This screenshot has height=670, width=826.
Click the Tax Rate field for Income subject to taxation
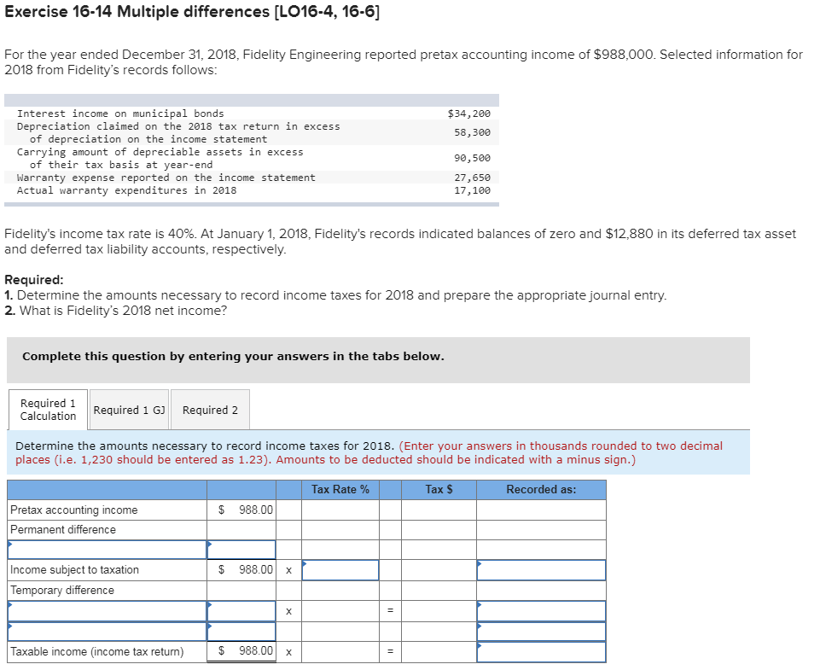pos(340,569)
